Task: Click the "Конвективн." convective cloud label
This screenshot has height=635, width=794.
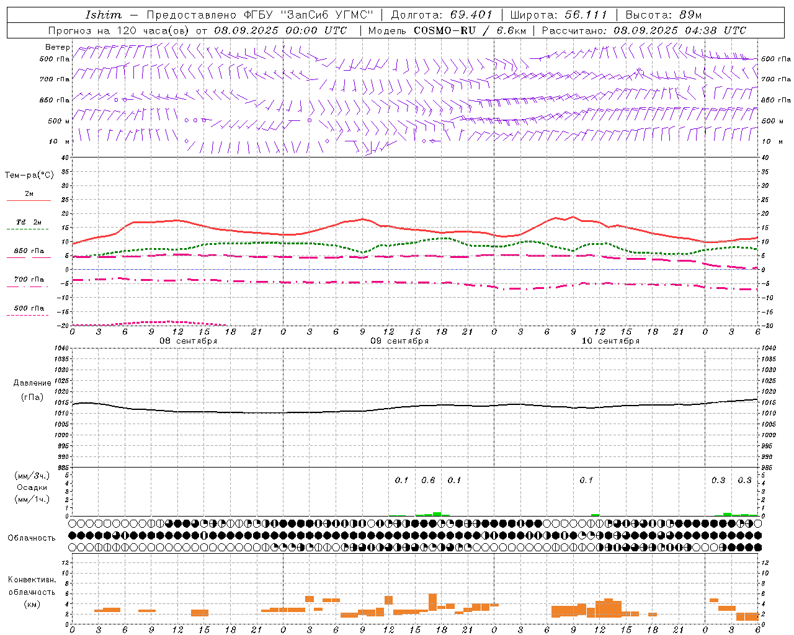Action: pos(32,580)
